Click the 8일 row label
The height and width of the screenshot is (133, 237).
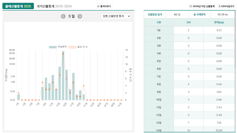pos(159,84)
